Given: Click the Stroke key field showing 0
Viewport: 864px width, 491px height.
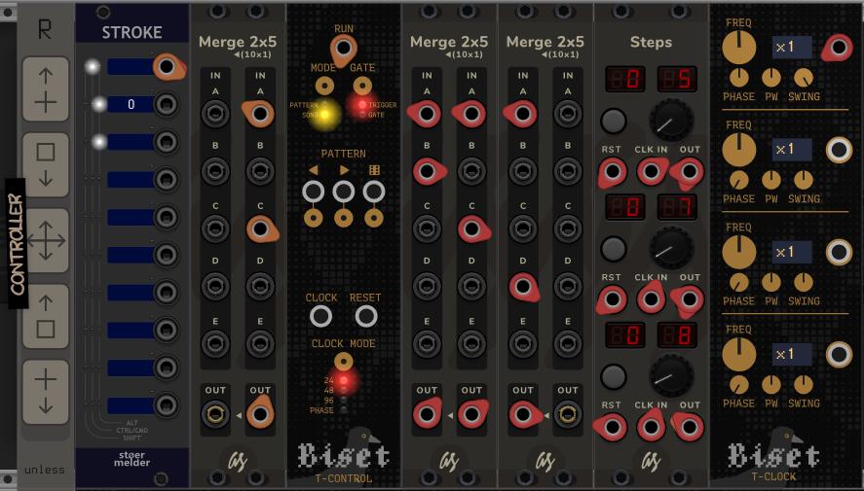Looking at the screenshot, I should tap(131, 104).
